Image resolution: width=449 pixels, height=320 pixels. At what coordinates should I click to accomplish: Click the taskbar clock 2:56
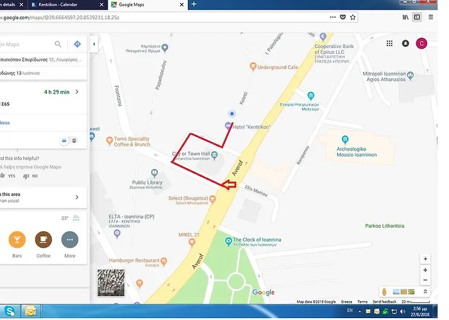pos(420,312)
